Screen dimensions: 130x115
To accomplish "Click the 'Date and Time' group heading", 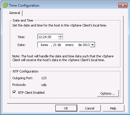I will 23,20.
